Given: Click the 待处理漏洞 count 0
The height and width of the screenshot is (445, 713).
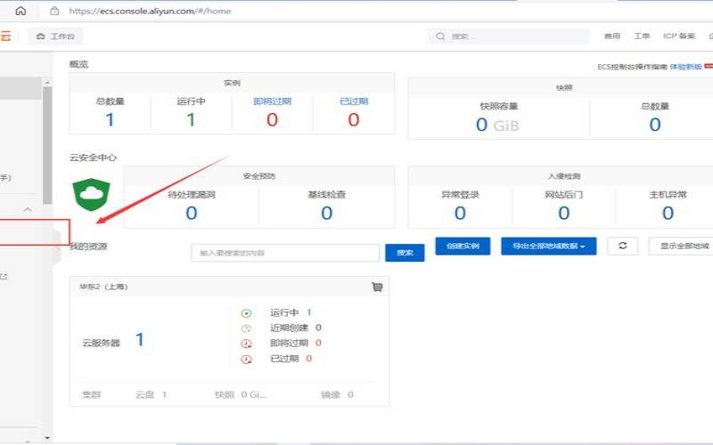Looking at the screenshot, I should (x=192, y=213).
